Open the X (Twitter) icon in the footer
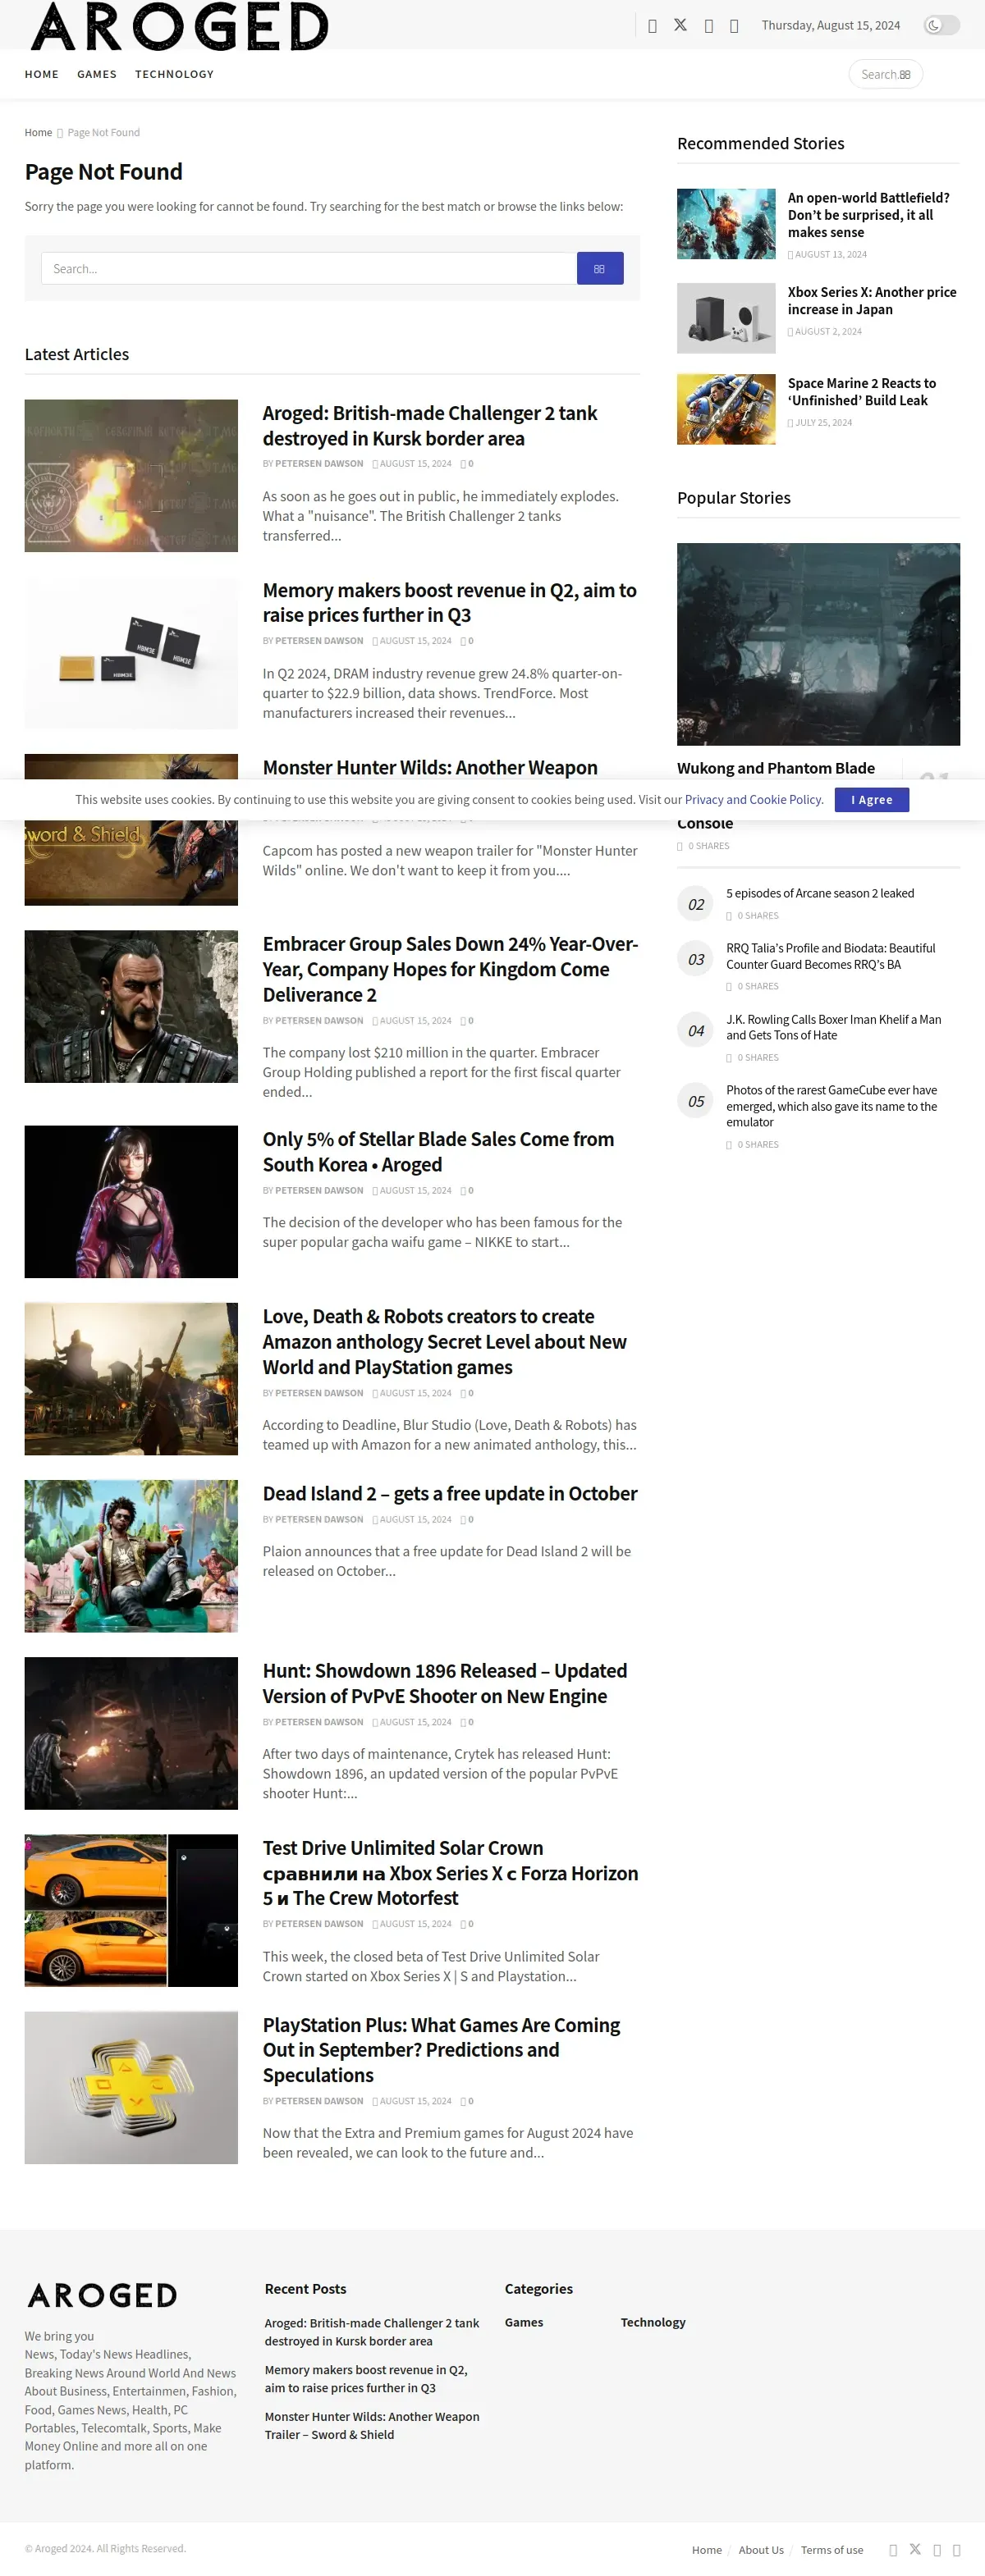The height and width of the screenshot is (2576, 985). (915, 2549)
